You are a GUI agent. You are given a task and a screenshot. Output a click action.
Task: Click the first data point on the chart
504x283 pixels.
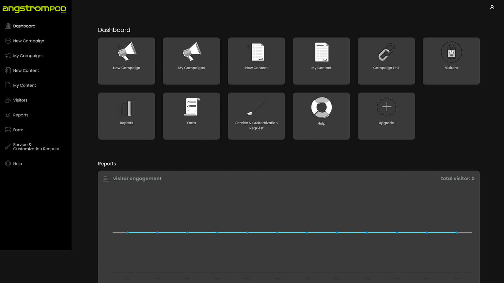[x=127, y=233]
